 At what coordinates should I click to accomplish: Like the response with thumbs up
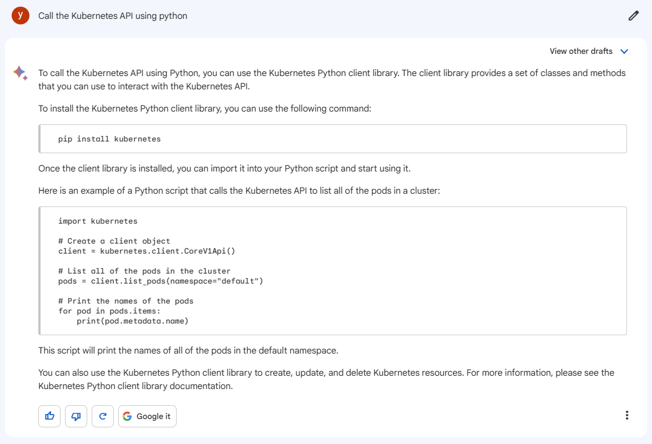coord(49,416)
